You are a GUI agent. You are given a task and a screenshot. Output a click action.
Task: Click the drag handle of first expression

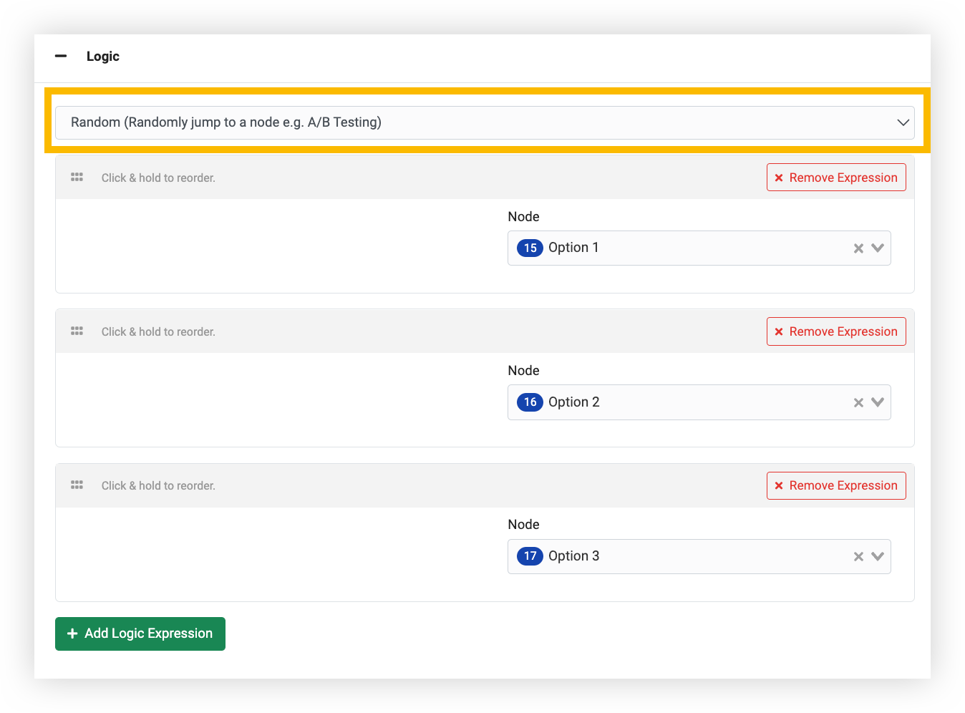click(77, 178)
